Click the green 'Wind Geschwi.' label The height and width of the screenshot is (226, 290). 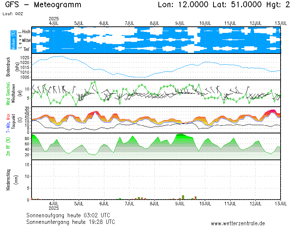(8, 94)
